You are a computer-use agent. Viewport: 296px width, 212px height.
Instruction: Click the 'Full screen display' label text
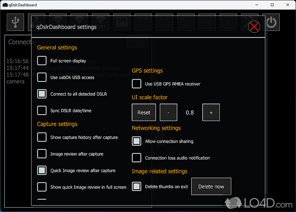tap(68, 61)
